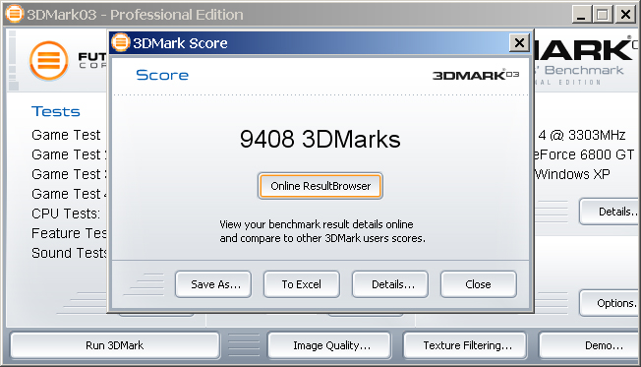The image size is (641, 367).
Task: Dismiss 3DMark Score dialog via X
Action: (x=519, y=42)
